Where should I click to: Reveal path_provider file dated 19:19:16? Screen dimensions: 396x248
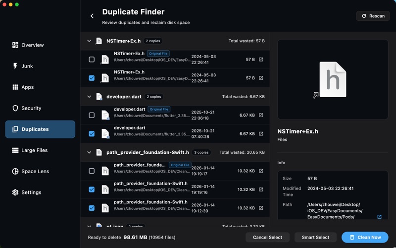point(261,189)
